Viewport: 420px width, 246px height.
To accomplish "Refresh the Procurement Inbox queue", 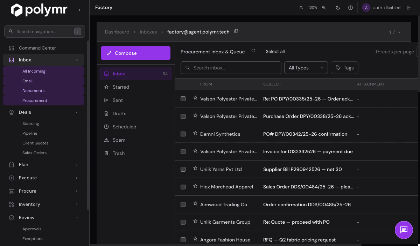I will [x=253, y=51].
